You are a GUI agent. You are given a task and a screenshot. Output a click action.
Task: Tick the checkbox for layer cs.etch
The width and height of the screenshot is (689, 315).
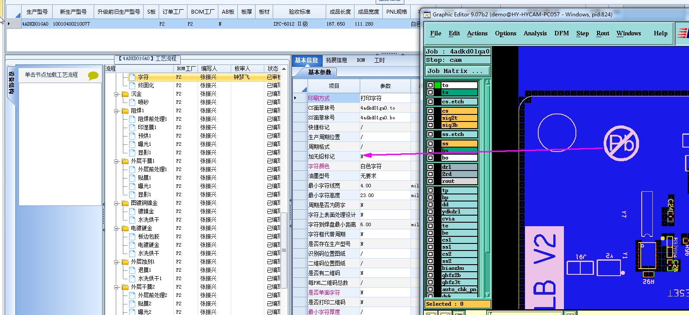[x=430, y=102]
